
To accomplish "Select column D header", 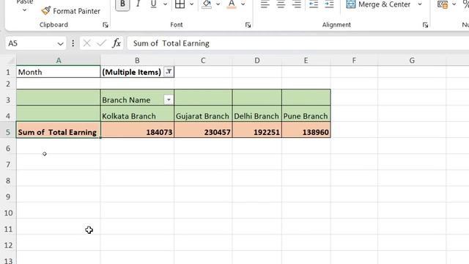I will coord(257,60).
